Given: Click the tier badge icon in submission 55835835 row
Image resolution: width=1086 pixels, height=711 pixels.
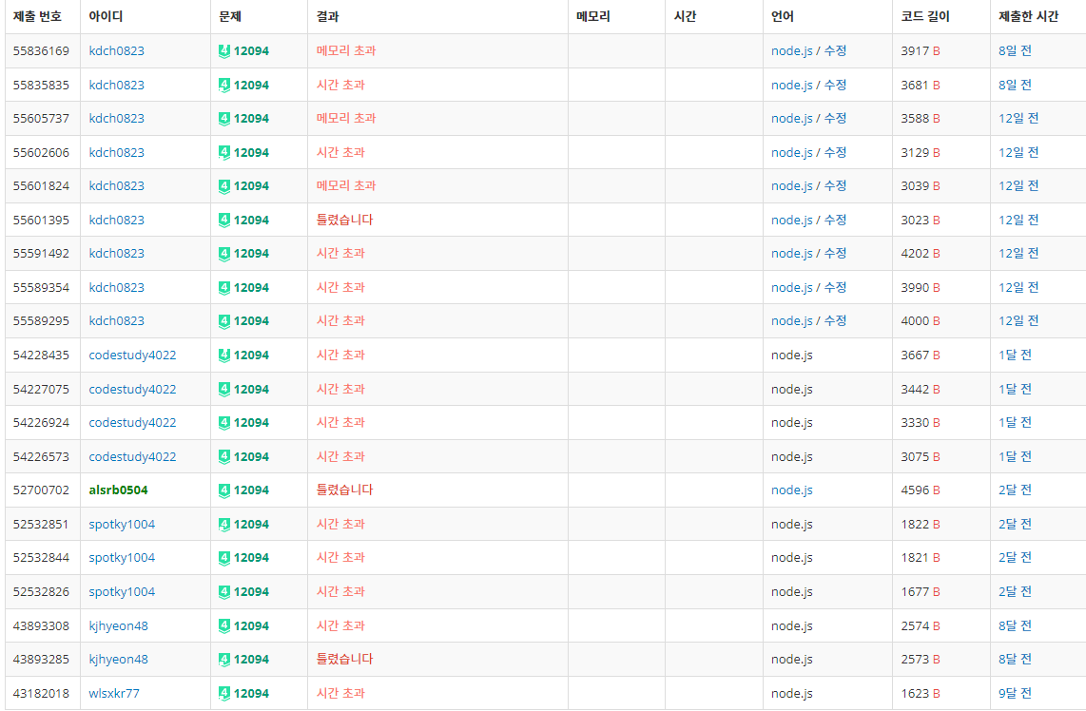Looking at the screenshot, I should click(x=223, y=86).
